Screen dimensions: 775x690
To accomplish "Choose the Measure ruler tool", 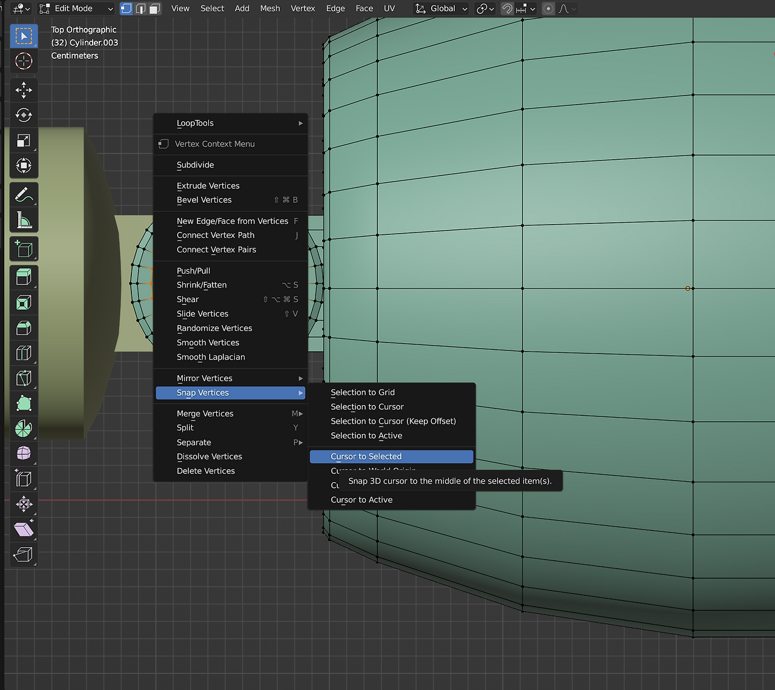I will coord(24,220).
